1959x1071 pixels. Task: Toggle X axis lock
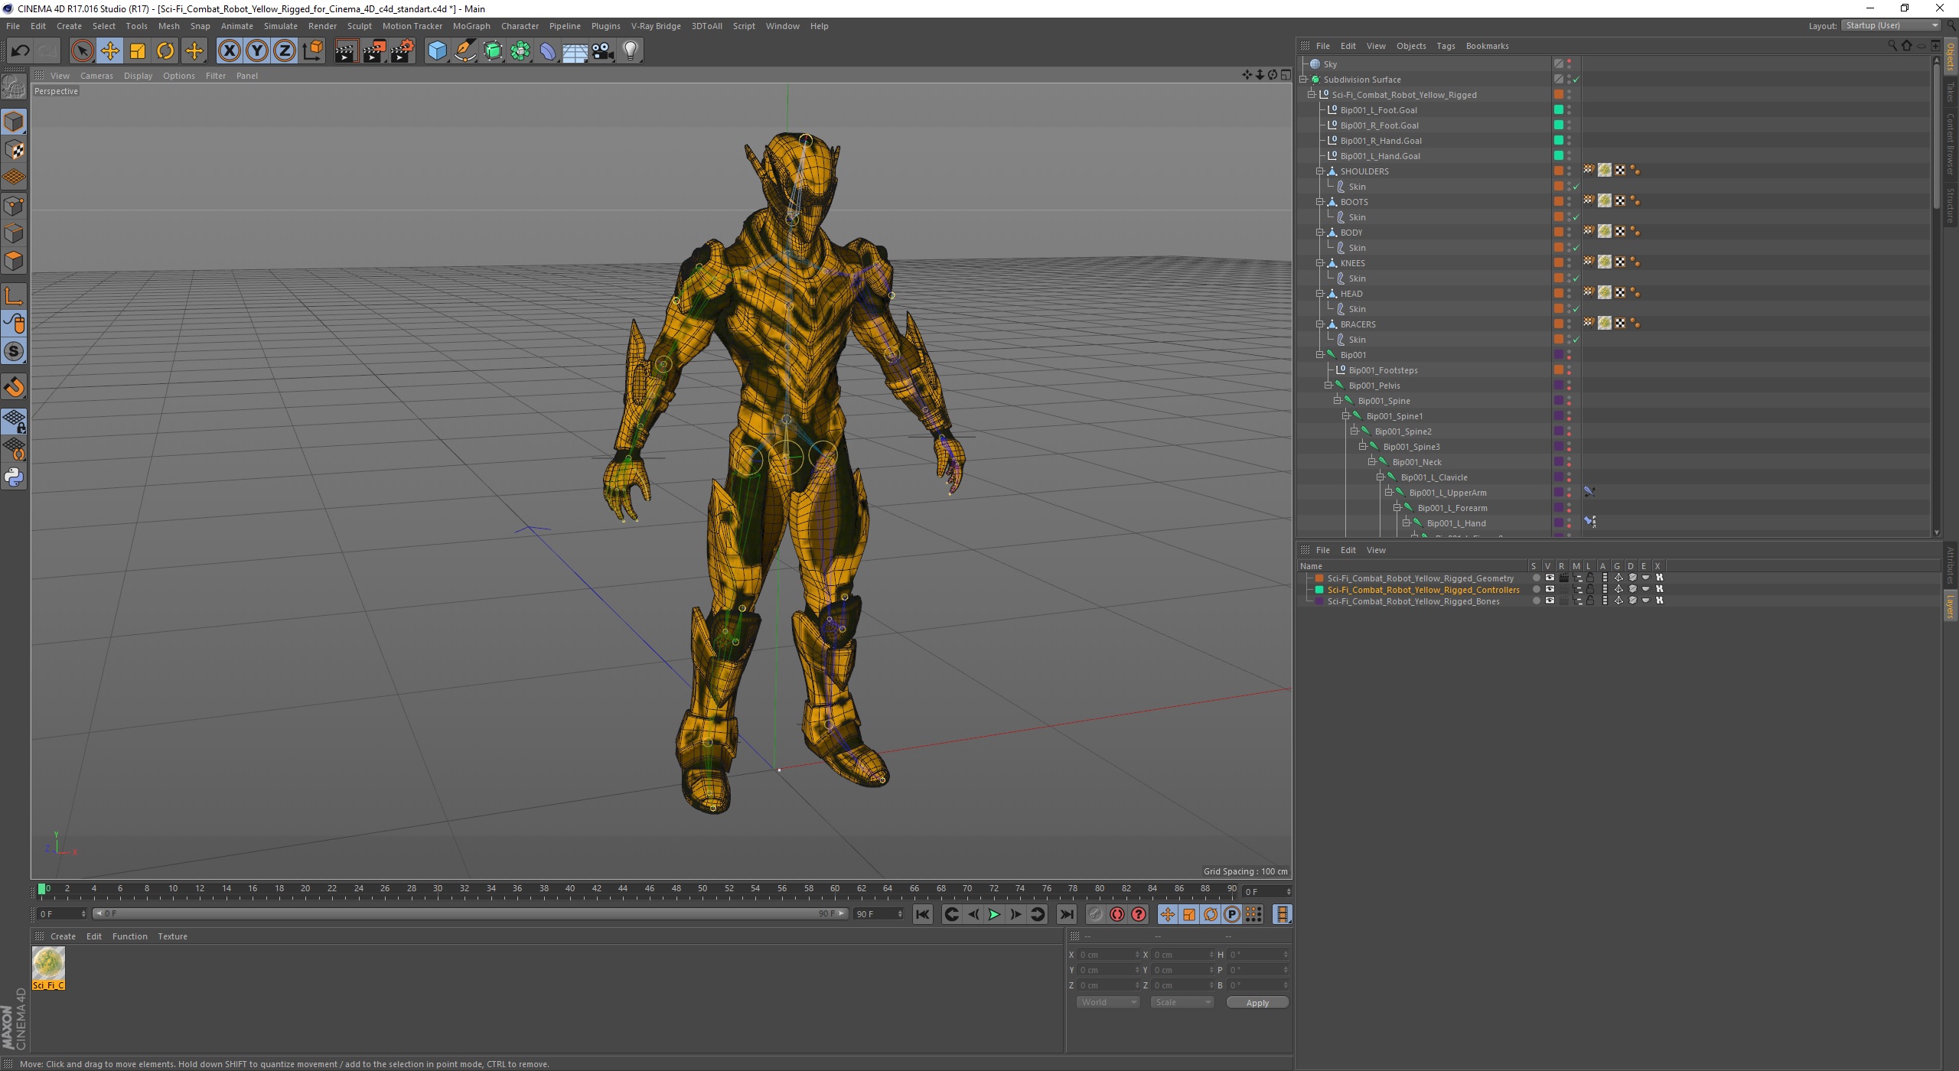coord(229,51)
